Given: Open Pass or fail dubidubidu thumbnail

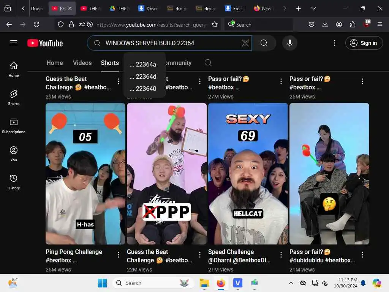Looking at the screenshot, I should [x=329, y=173].
